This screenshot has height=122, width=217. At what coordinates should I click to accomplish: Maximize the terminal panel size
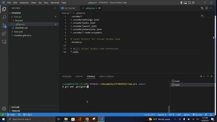tap(208, 76)
